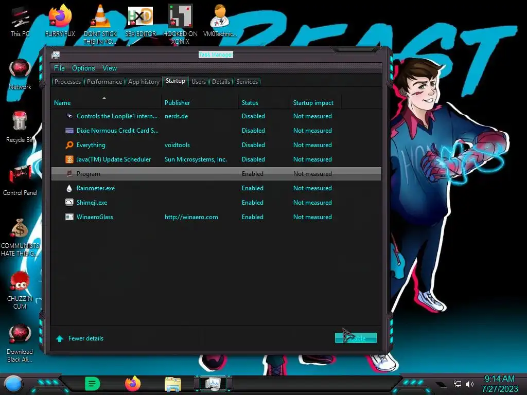
Task: Click the Task Manager taskbar icon
Action: tap(213, 384)
